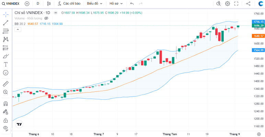Undo the last chart action

click(x=132, y=3)
